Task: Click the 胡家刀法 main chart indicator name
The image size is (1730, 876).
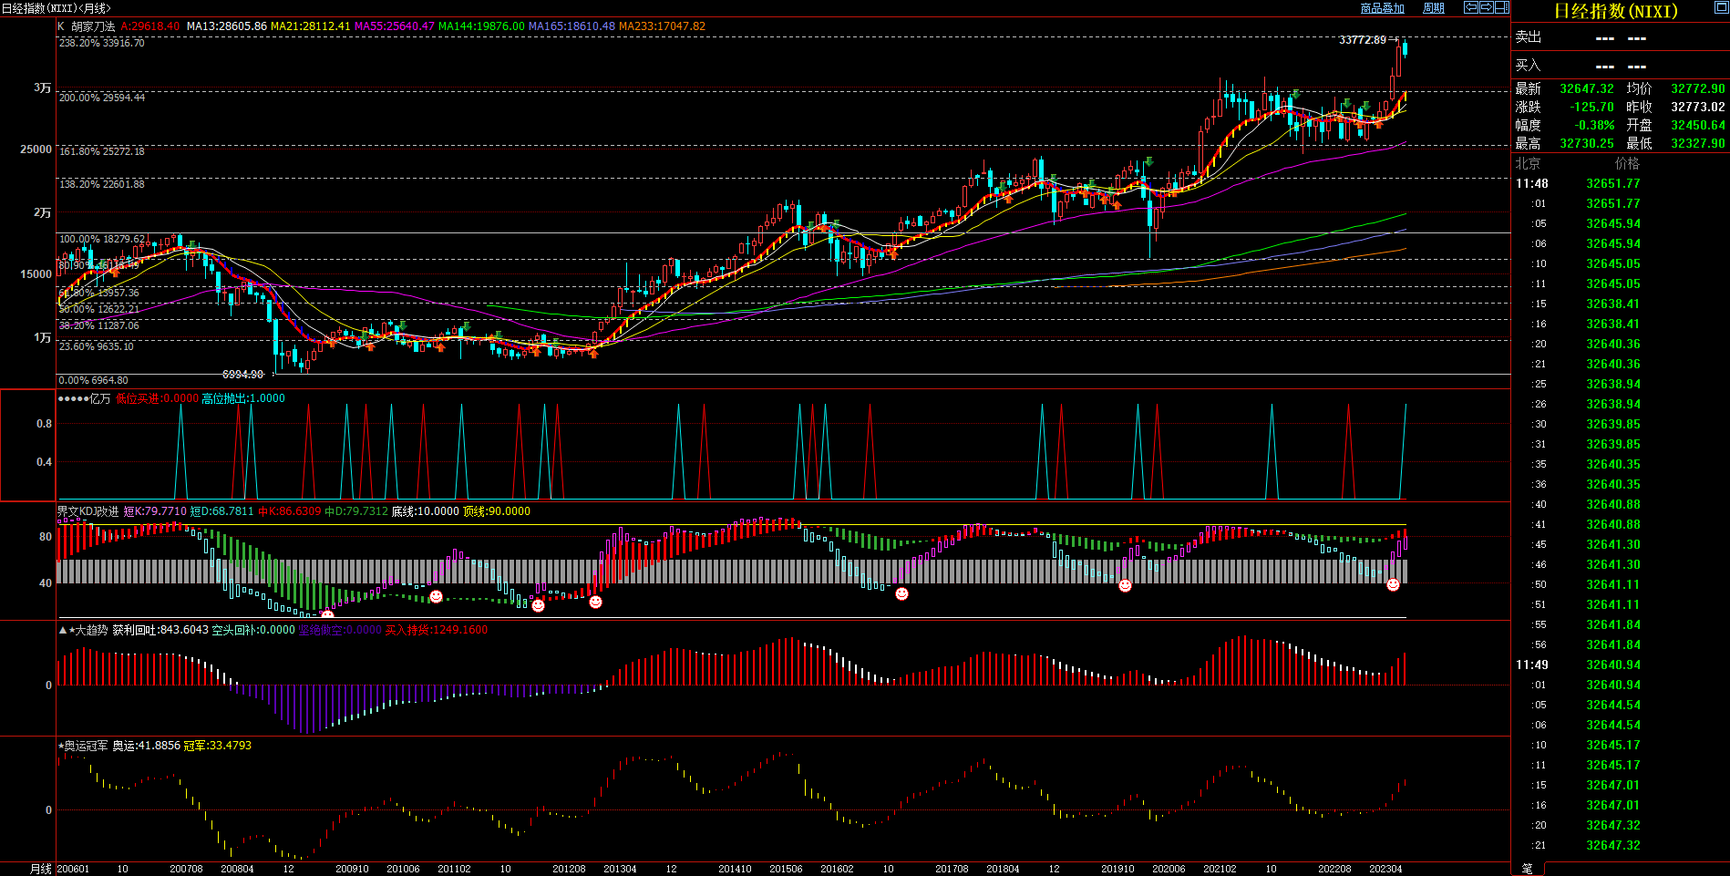Action: click(x=93, y=26)
